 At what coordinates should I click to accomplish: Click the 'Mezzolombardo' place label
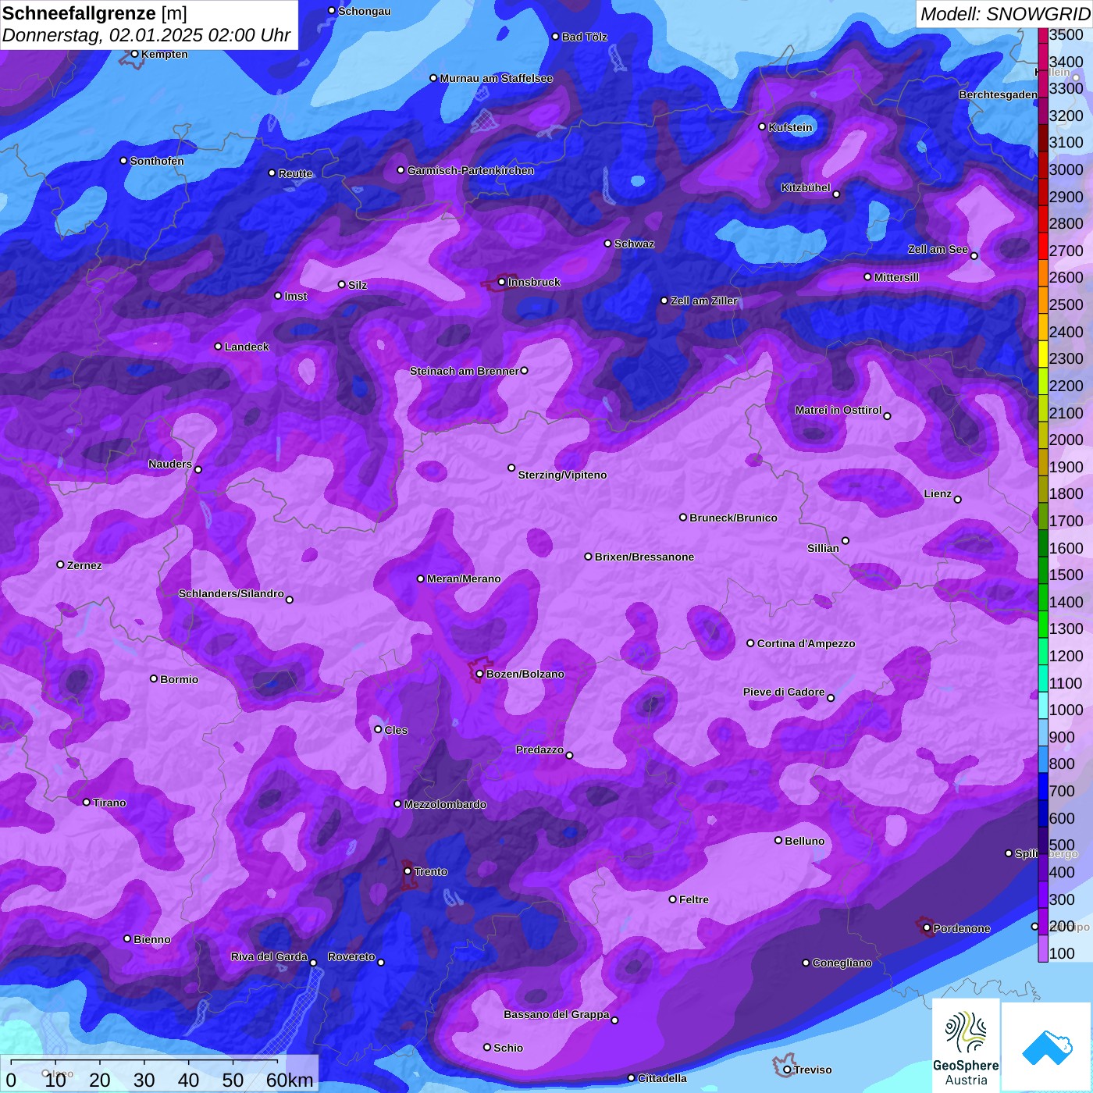tap(445, 804)
